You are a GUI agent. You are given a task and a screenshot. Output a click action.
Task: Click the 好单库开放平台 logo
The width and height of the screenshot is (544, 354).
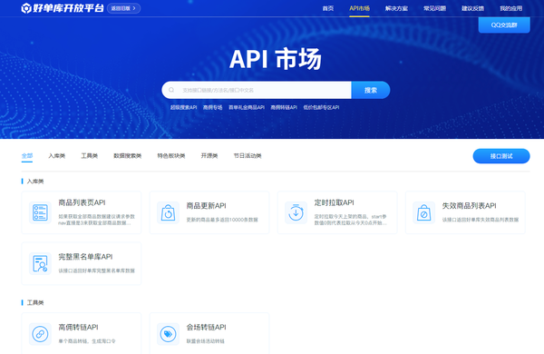[62, 8]
